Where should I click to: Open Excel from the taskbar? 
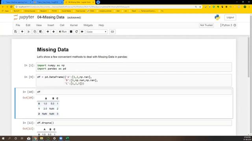(x=67, y=138)
